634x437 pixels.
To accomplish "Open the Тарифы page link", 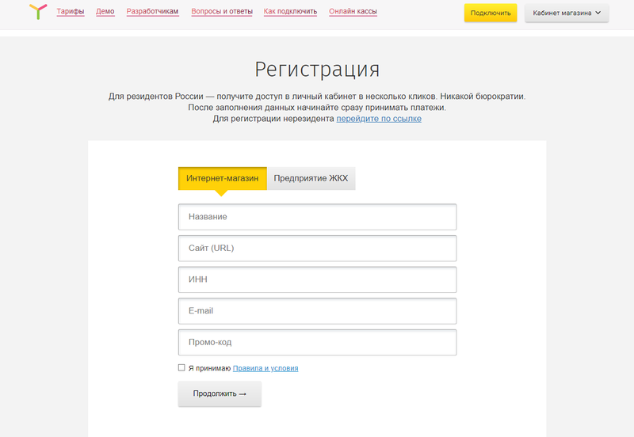I will click(71, 12).
